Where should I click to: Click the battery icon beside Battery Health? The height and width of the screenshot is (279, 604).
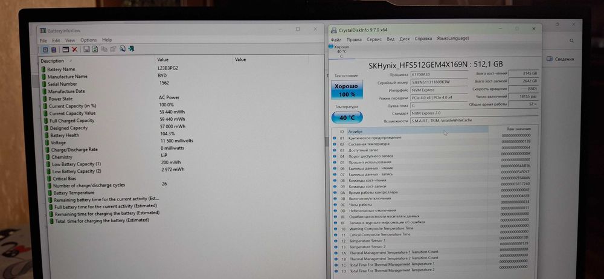47,135
